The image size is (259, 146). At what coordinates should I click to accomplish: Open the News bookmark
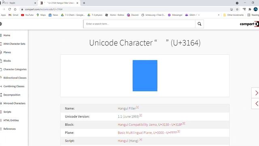pos(53,15)
